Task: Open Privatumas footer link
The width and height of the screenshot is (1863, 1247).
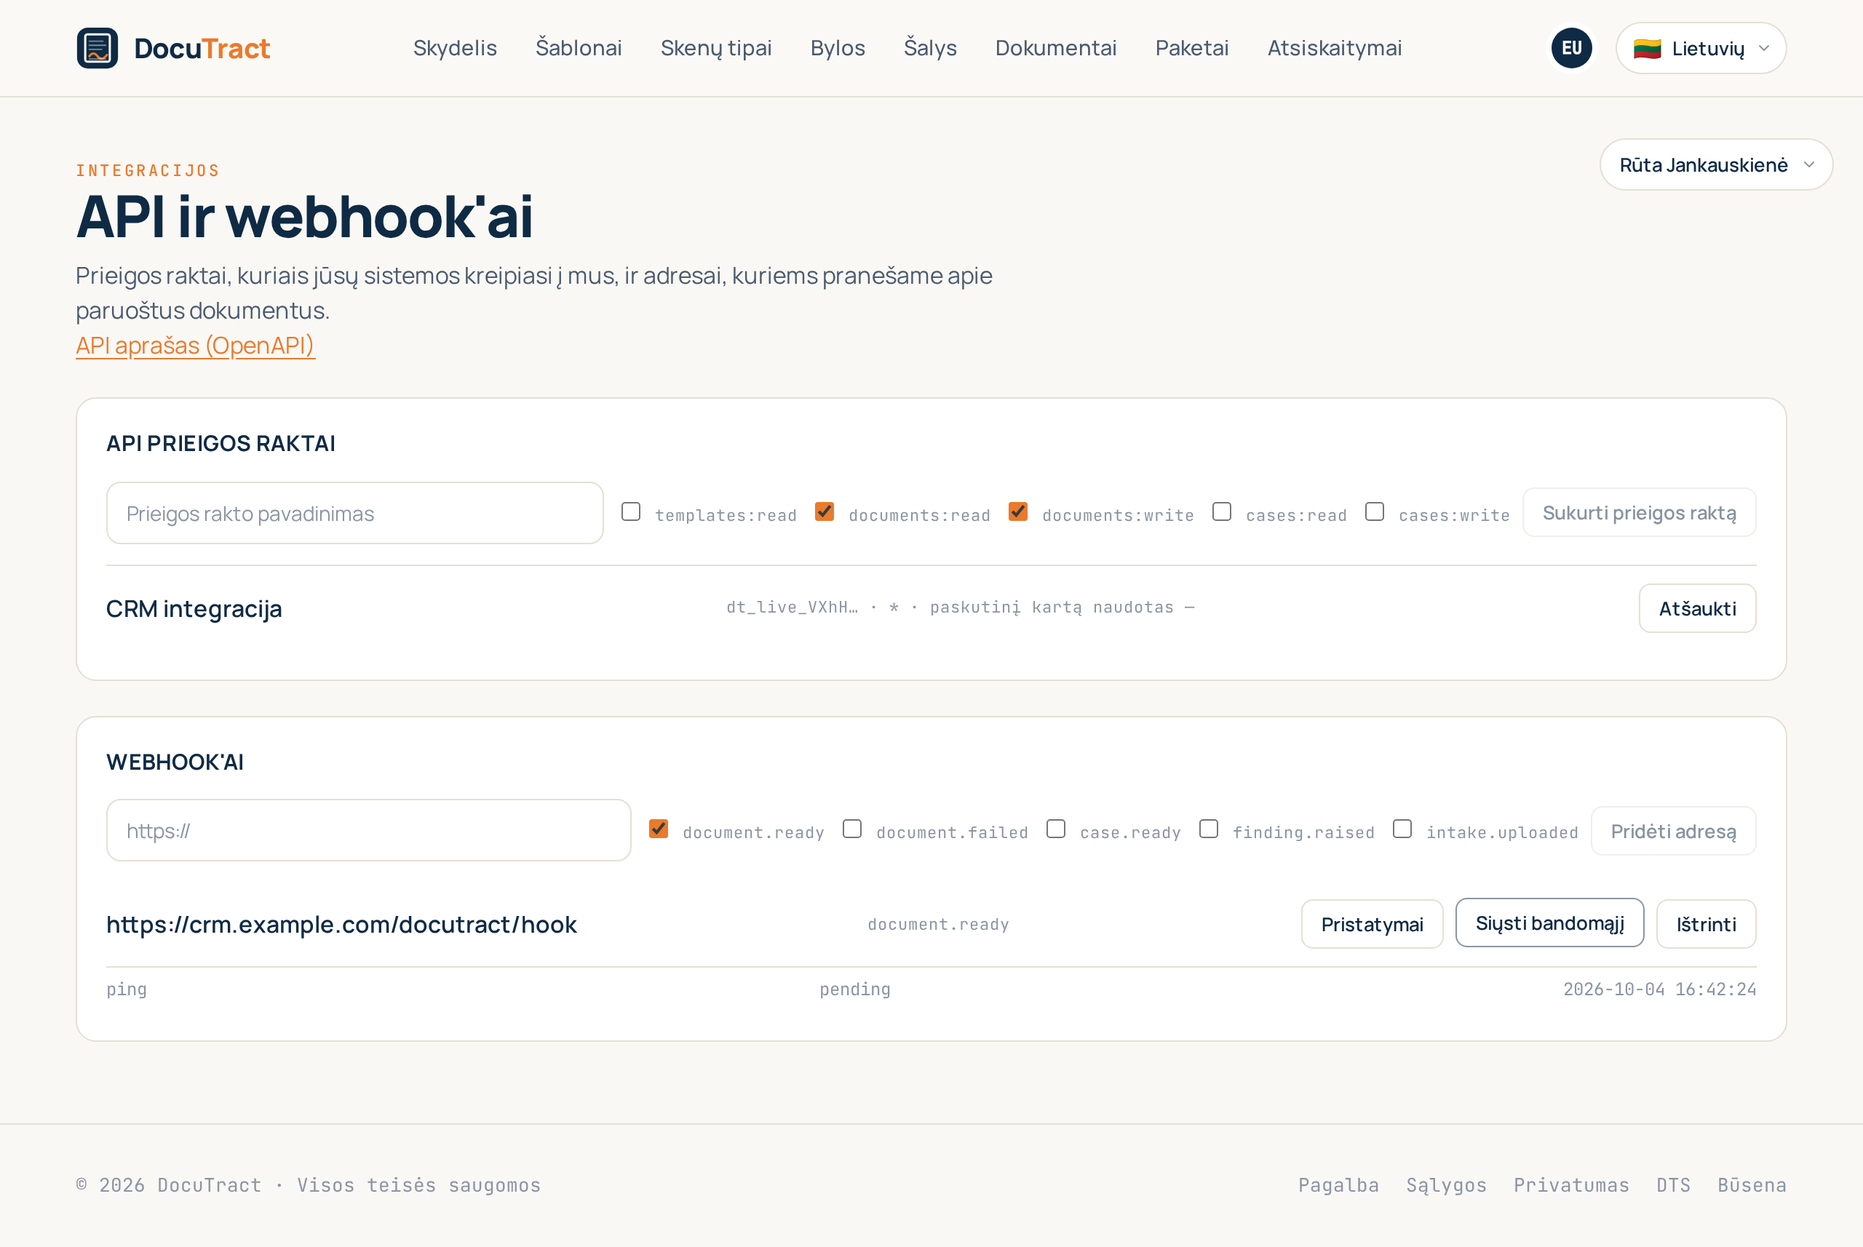Action: (1571, 1185)
